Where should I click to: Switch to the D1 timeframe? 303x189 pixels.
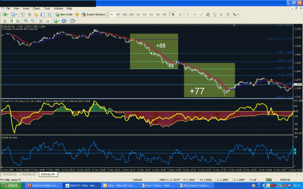pos(151,15)
